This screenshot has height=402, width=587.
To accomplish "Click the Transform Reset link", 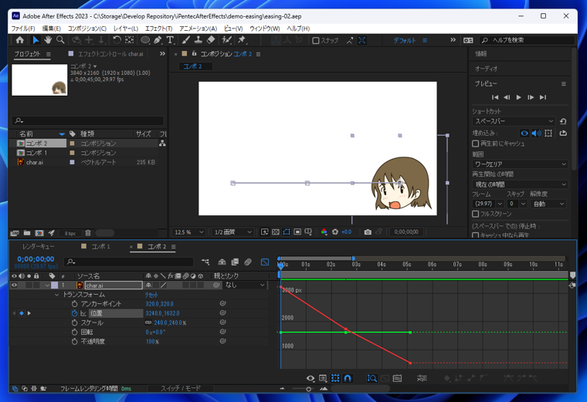I will click(151, 295).
